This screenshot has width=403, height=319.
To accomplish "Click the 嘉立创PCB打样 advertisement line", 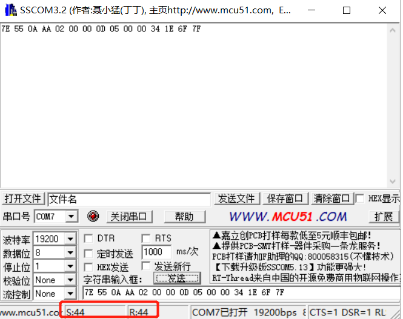I will (x=291, y=235).
